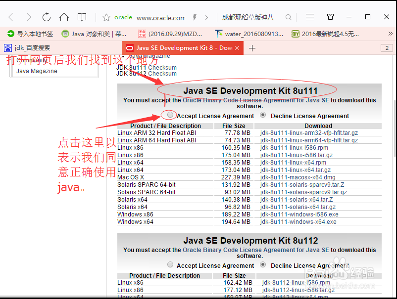The width and height of the screenshot is (397, 299).
Task: Open the 8u112 Oracle Binary Code License Agreement link
Action: [x=256, y=250]
